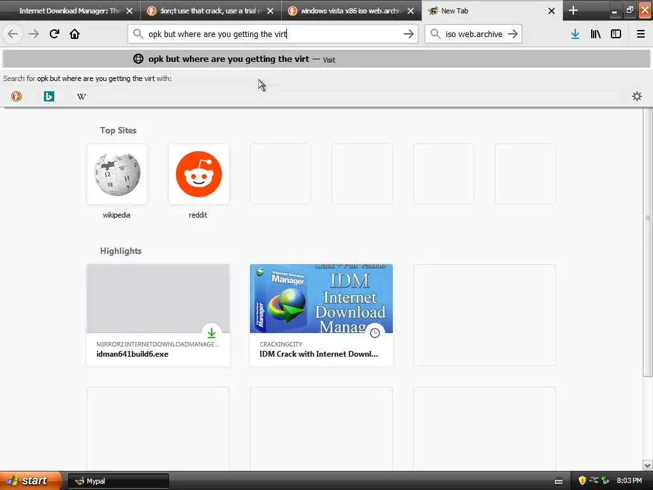
Task: Close the don;t use that crack tab
Action: click(270, 11)
